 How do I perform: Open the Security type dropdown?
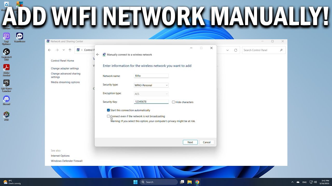coord(151,85)
